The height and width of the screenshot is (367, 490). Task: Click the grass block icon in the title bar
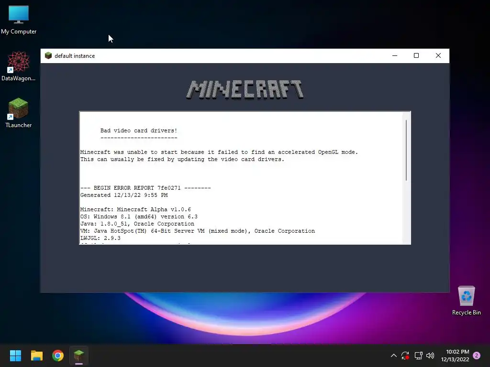pos(48,55)
